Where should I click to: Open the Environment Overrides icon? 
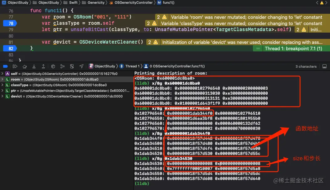pyautogui.click(x=72, y=66)
